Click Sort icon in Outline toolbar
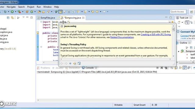The width and height of the screenshot is (195, 109). coord(194,48)
